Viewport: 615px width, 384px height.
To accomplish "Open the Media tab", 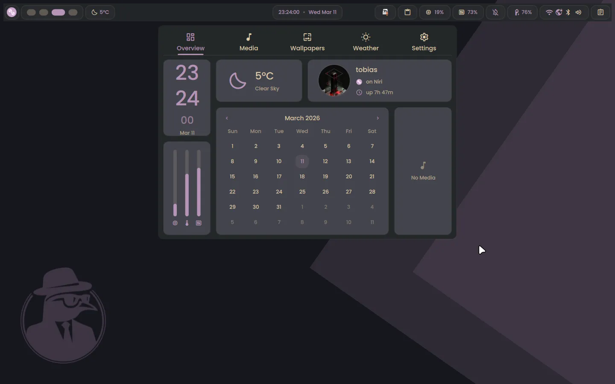I will [249, 42].
